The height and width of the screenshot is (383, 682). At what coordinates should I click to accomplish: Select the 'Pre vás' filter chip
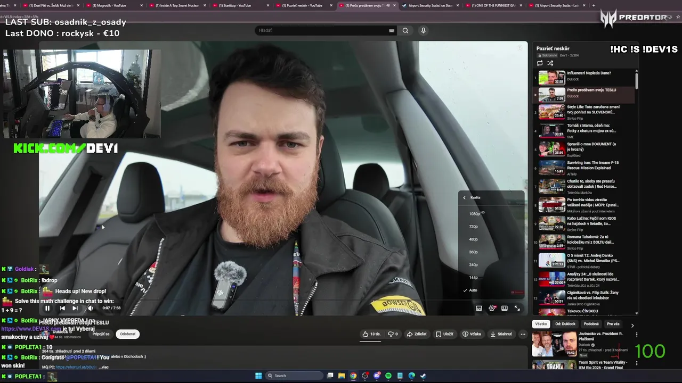pyautogui.click(x=613, y=324)
